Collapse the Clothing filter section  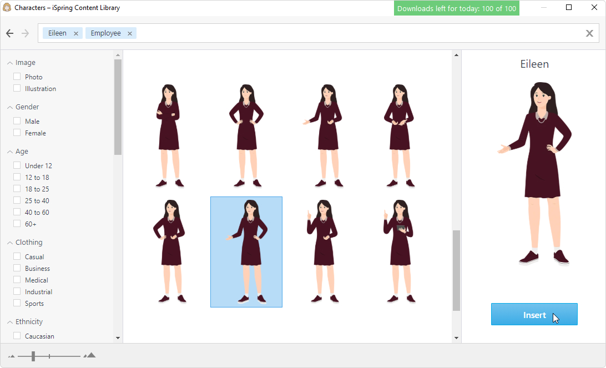(10, 243)
